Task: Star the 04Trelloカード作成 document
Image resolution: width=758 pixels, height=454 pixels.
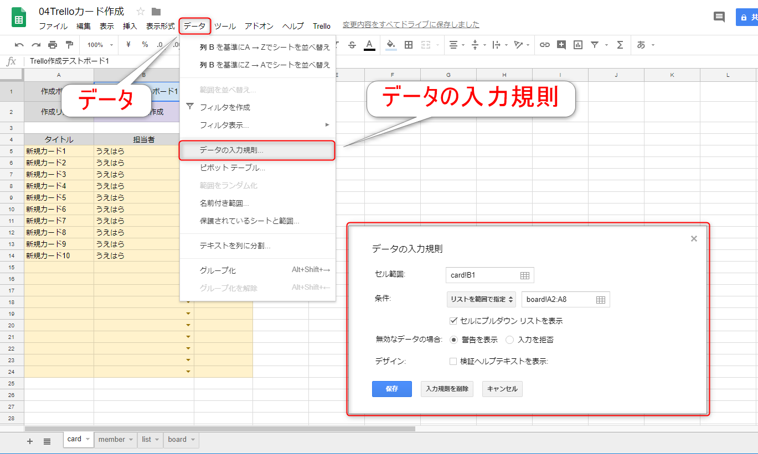Action: coord(141,12)
